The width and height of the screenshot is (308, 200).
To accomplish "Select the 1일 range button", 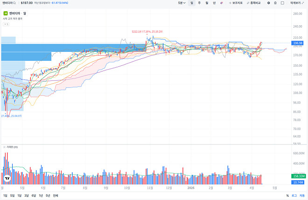I will [5, 196].
